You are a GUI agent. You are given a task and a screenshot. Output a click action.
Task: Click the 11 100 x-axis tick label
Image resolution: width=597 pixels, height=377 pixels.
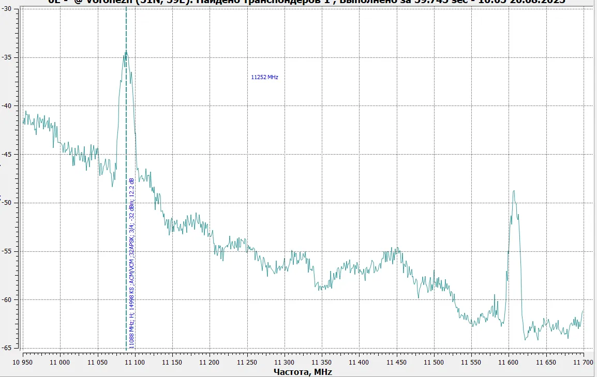pyautogui.click(x=135, y=363)
